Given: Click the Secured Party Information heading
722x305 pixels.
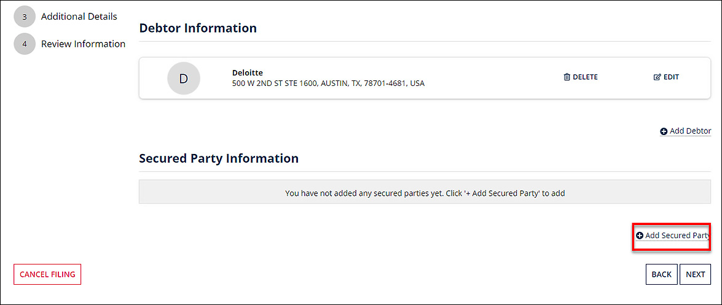Looking at the screenshot, I should pos(219,158).
